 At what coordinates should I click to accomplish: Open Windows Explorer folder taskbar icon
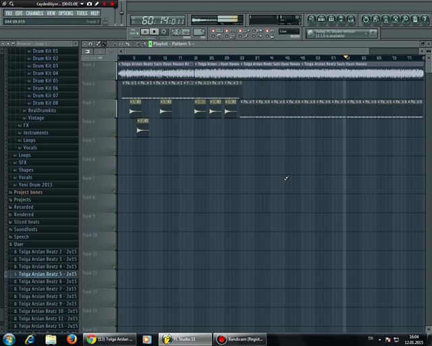[x=51, y=339]
